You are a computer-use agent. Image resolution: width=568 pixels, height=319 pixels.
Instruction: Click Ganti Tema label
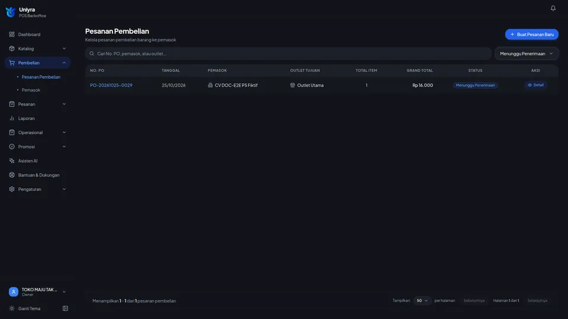(30, 308)
